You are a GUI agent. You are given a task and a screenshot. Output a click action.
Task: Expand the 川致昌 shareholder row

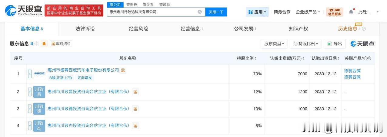click(30, 92)
